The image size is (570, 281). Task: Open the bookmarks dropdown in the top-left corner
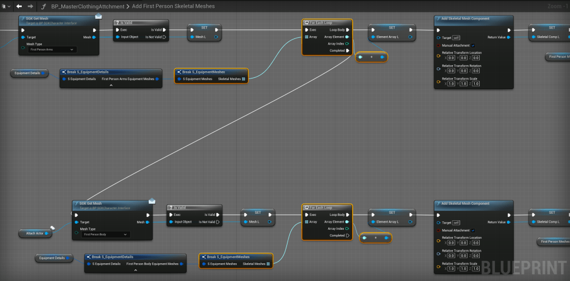[x=6, y=6]
